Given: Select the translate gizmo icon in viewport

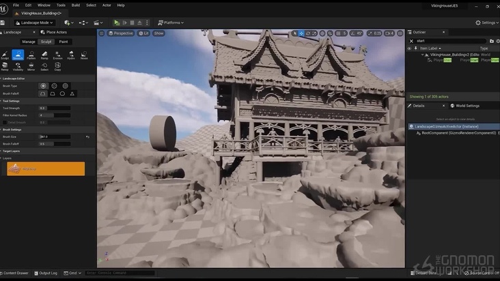Looking at the screenshot, I should click(x=301, y=33).
